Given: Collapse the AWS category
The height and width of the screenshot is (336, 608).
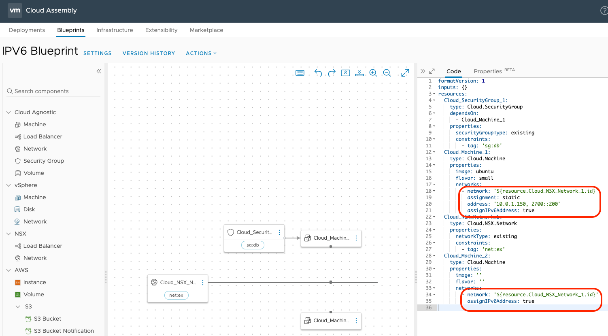Looking at the screenshot, I should (9, 270).
